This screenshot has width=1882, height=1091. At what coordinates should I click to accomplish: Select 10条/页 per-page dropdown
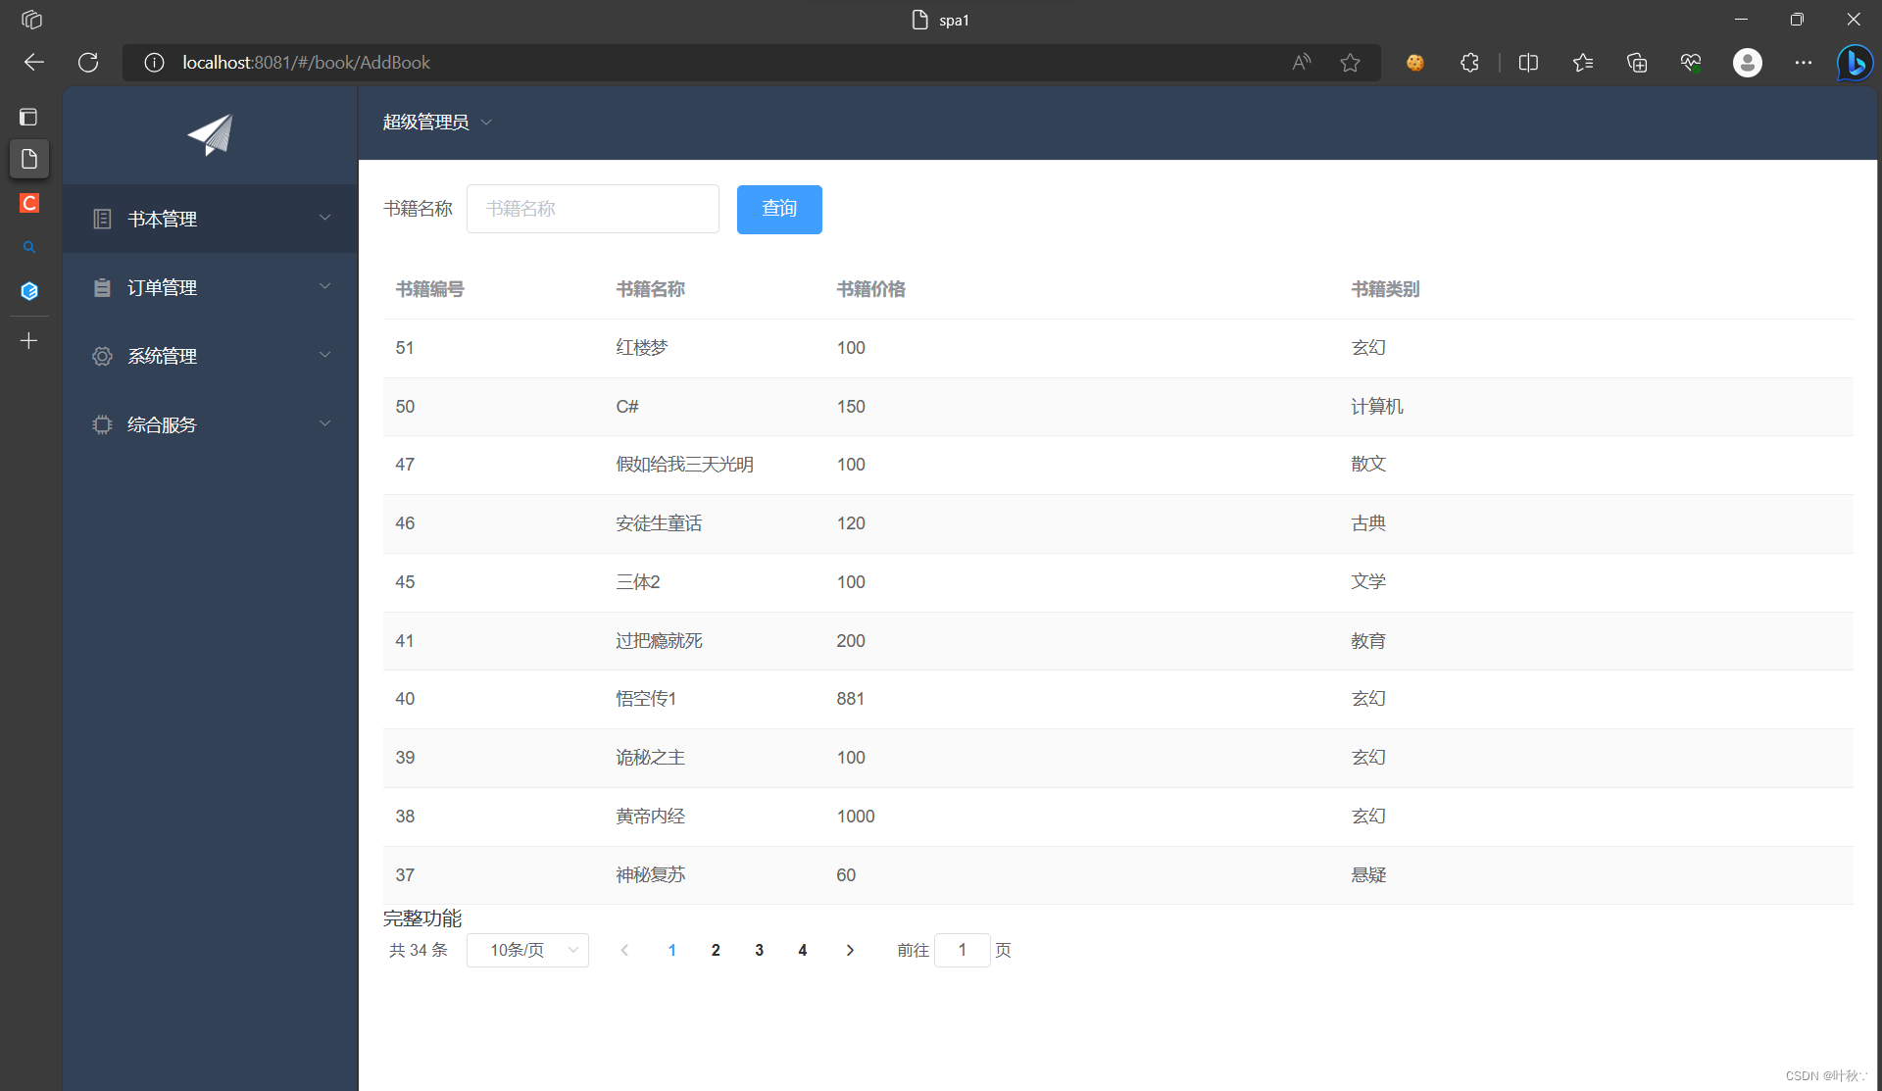click(528, 950)
